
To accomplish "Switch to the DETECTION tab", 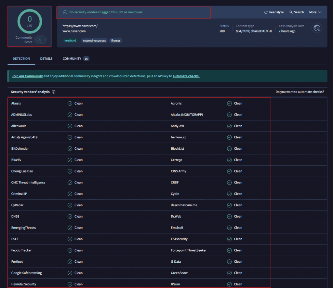I will pos(21,59).
